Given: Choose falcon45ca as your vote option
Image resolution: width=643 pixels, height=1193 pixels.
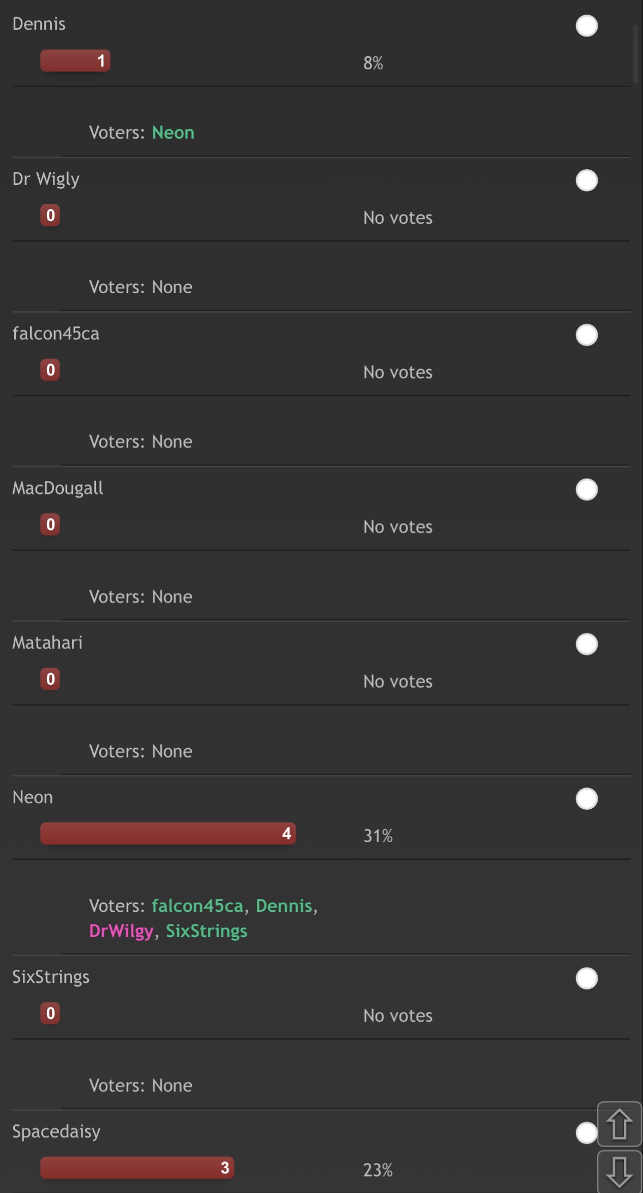Looking at the screenshot, I should [x=587, y=335].
